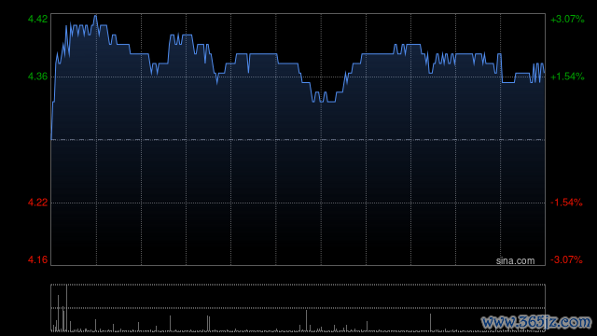The width and height of the screenshot is (597, 336).
Task: Click the 4.42 price axis label
Action: [37, 19]
